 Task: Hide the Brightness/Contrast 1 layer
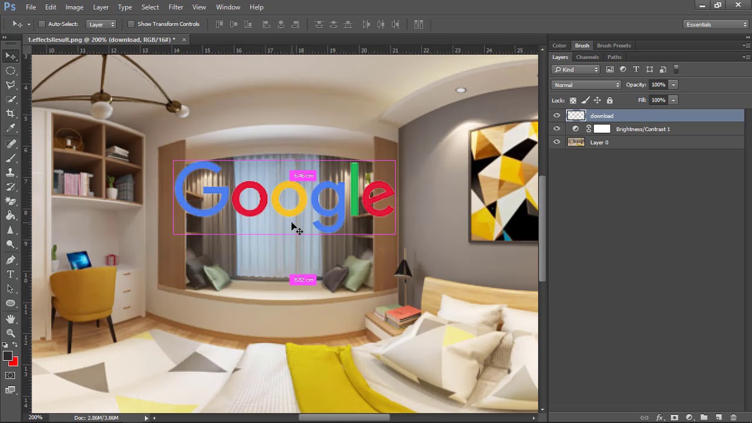pyautogui.click(x=557, y=129)
